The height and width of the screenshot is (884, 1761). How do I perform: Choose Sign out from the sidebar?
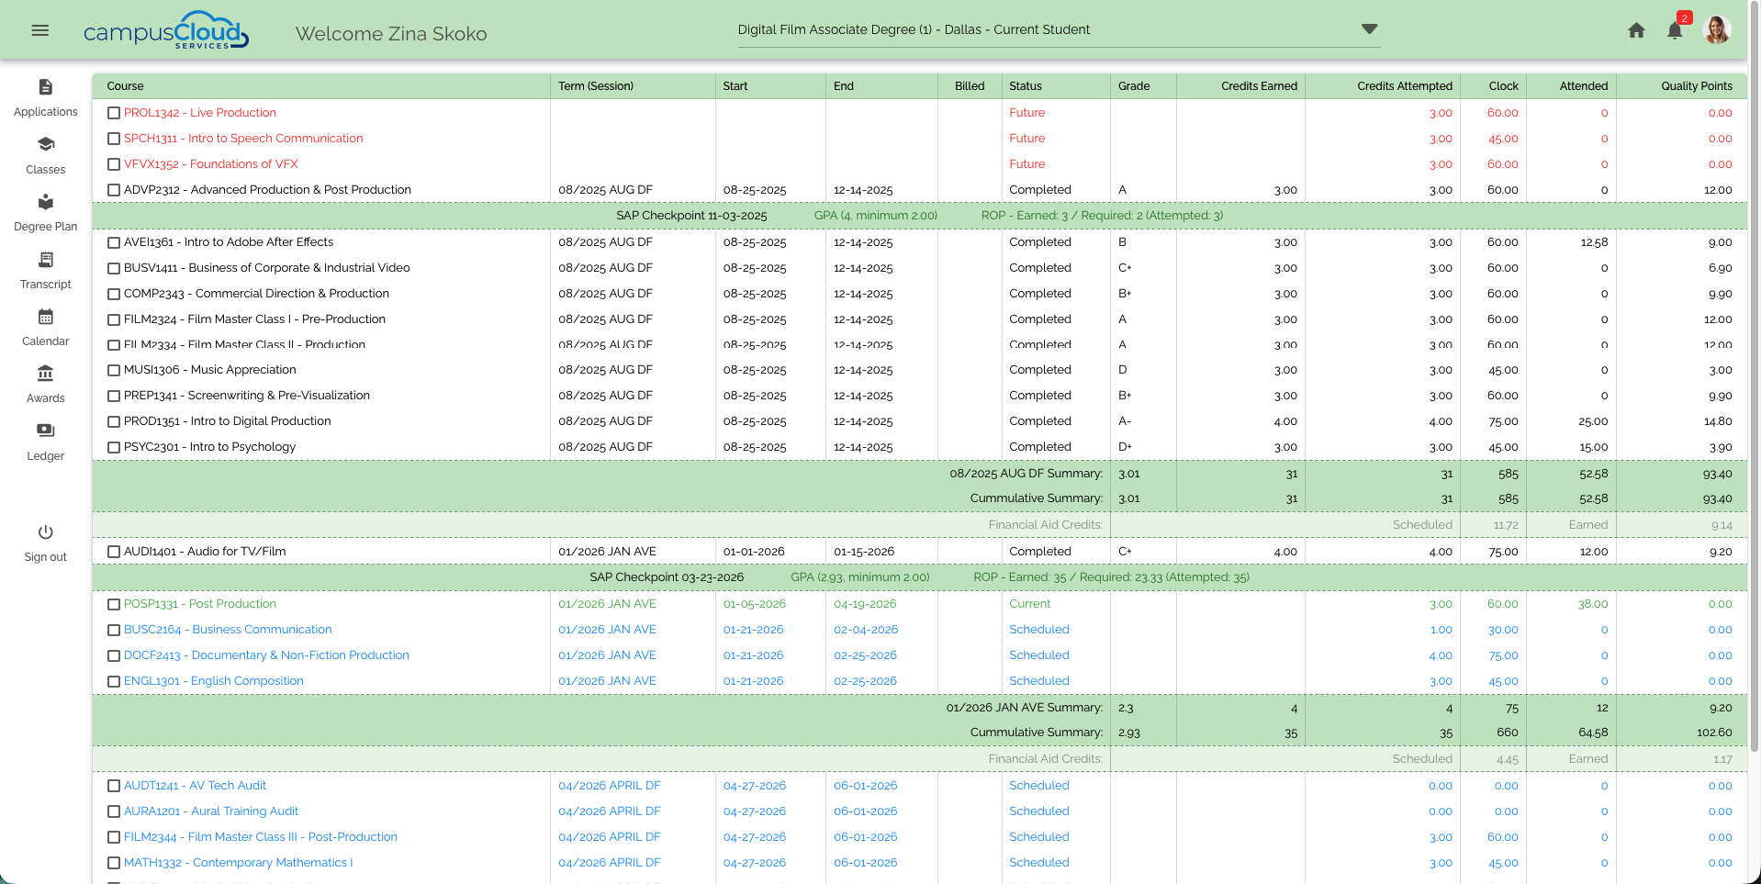(45, 531)
